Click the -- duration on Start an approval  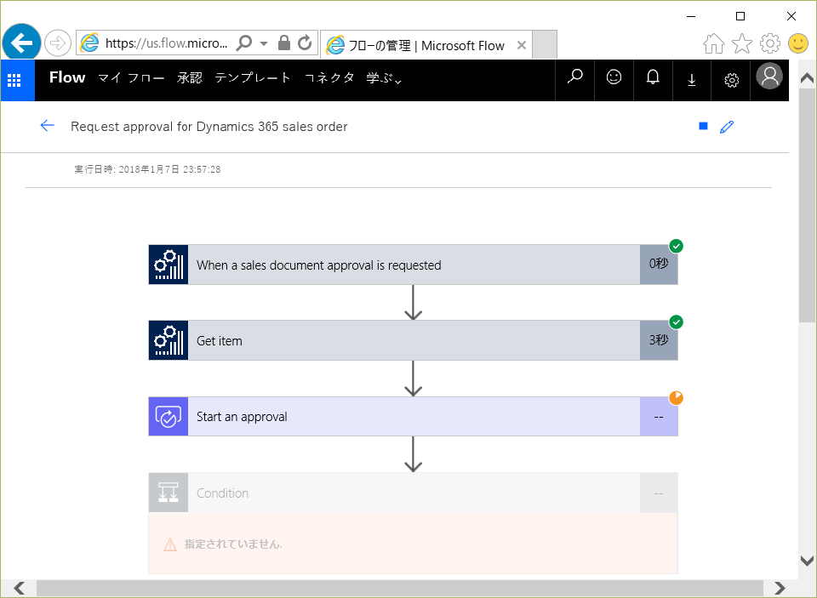[x=659, y=417]
